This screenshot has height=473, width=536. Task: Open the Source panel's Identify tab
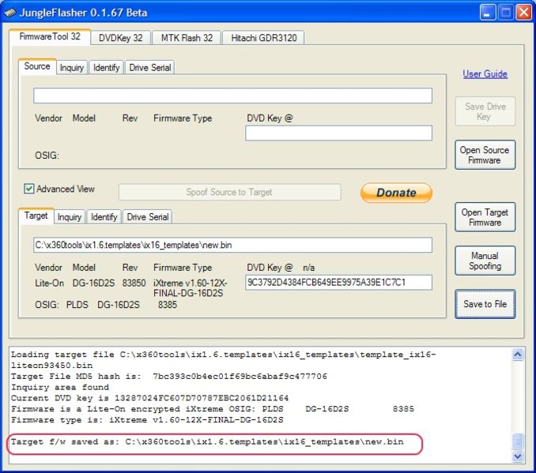(x=106, y=68)
